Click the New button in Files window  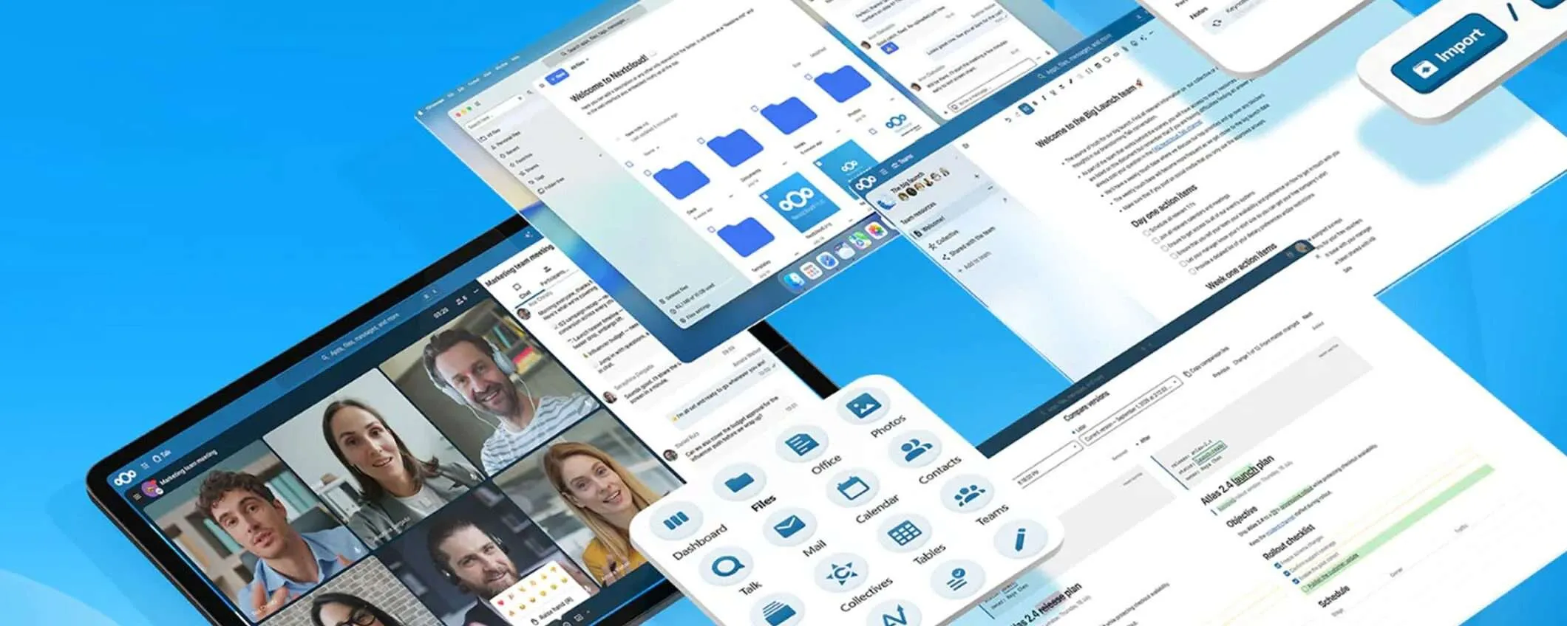[557, 77]
